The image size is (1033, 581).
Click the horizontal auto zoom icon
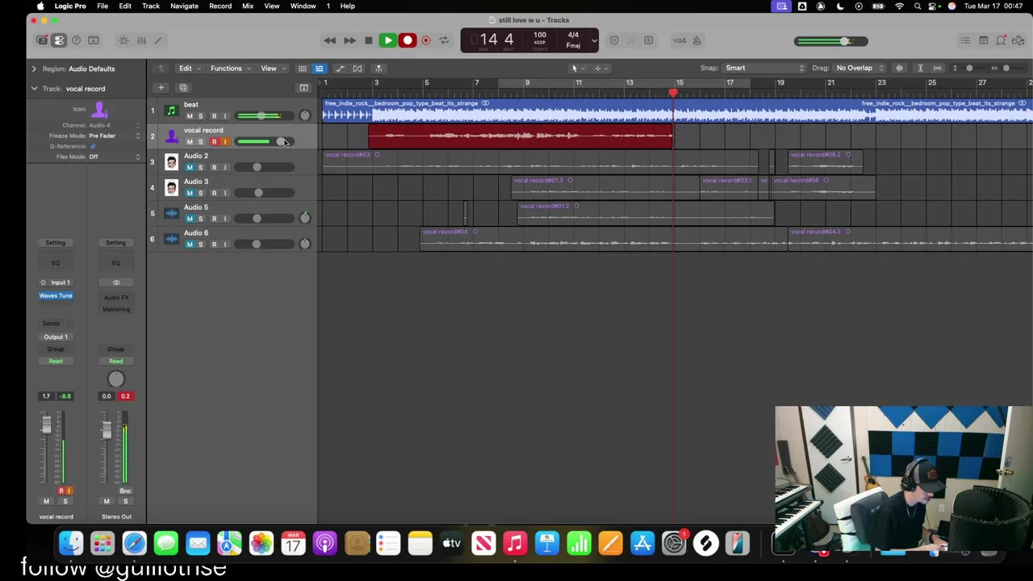click(x=937, y=69)
